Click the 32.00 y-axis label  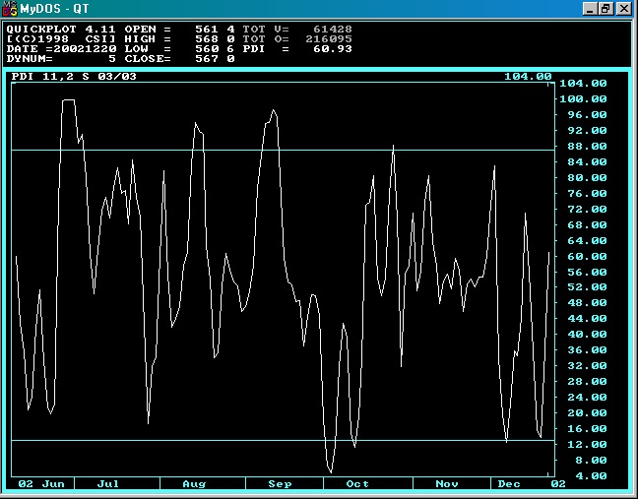(x=587, y=365)
